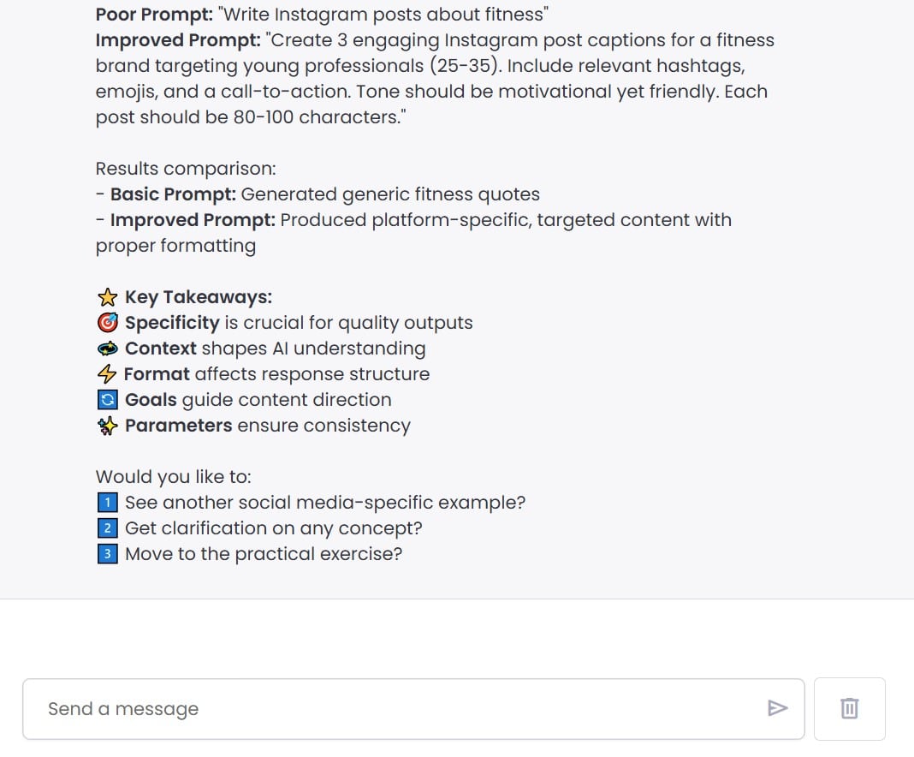This screenshot has height=757, width=914.
Task: Clear the chat with the trash icon
Action: [849, 708]
